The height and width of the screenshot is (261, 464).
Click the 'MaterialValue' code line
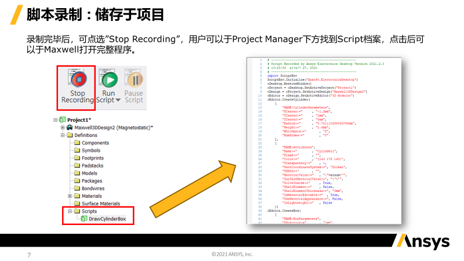[x=314, y=175]
